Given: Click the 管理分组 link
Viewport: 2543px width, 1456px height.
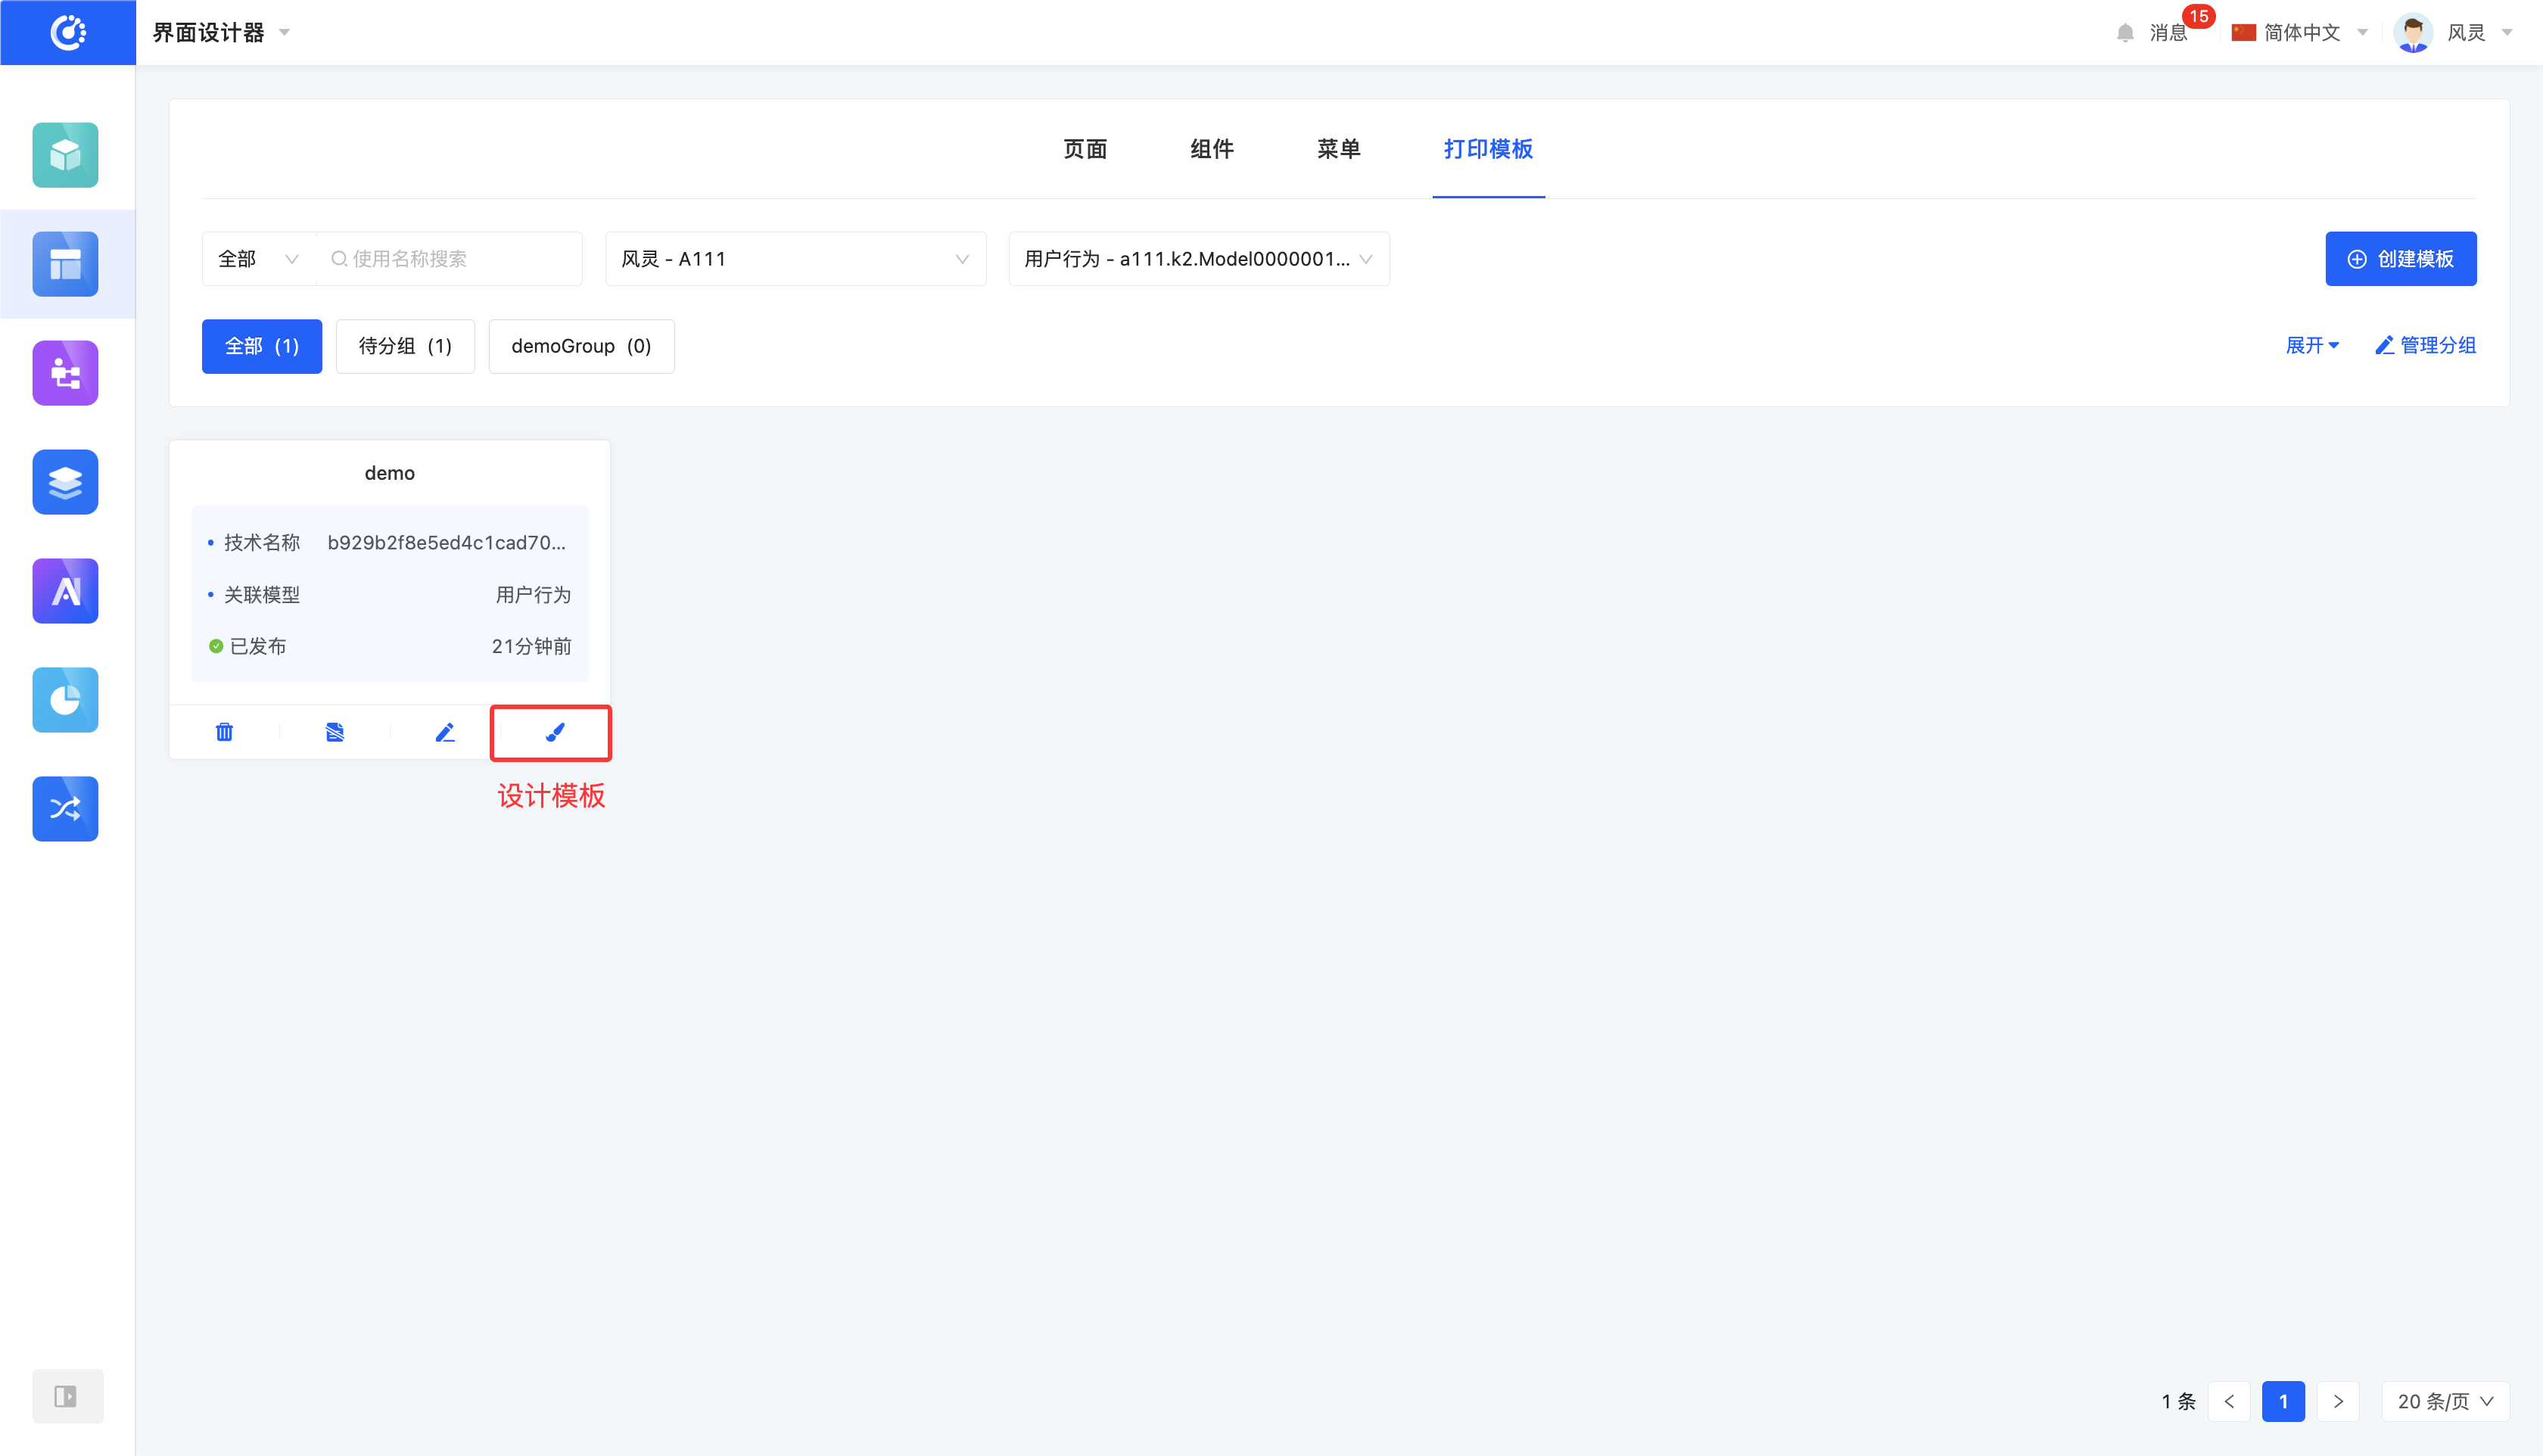Looking at the screenshot, I should click(x=2426, y=345).
